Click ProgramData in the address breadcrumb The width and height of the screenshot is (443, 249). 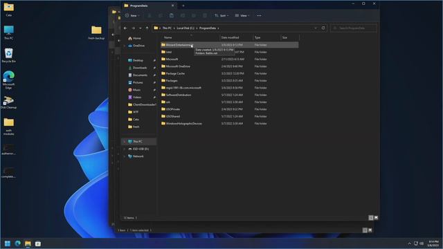pos(208,28)
